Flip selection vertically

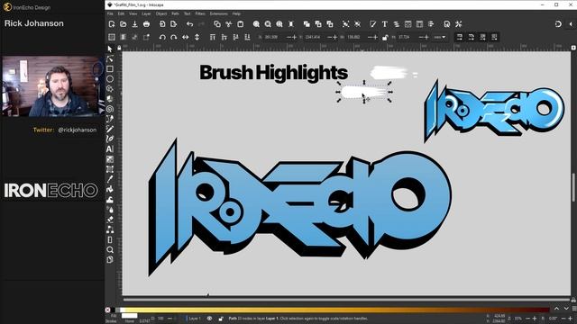[x=197, y=37]
